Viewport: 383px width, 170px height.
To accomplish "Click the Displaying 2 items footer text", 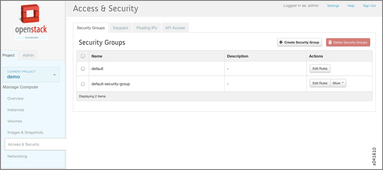I will (92, 97).
